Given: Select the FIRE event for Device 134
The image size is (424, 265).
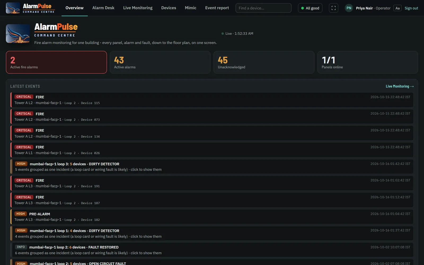Looking at the screenshot, I should tap(212, 133).
